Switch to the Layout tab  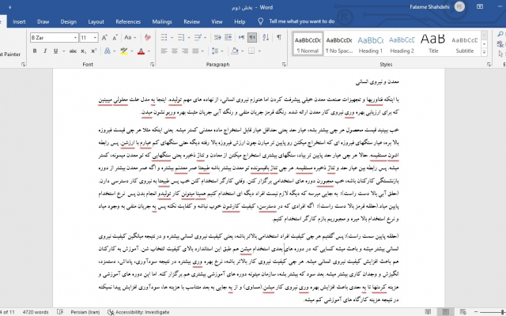(x=96, y=21)
